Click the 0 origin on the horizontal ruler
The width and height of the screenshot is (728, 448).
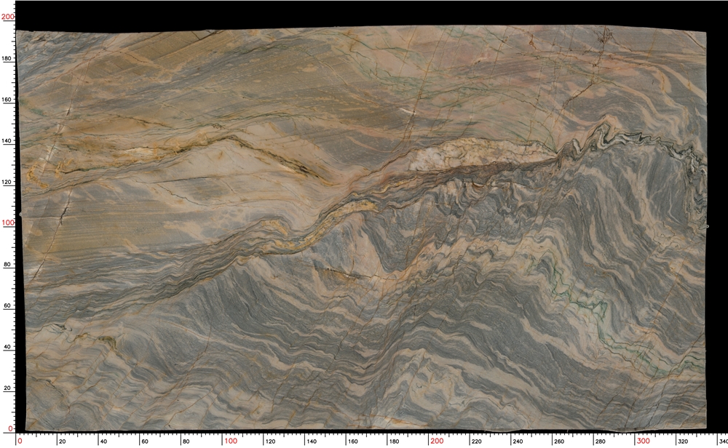[20, 441]
